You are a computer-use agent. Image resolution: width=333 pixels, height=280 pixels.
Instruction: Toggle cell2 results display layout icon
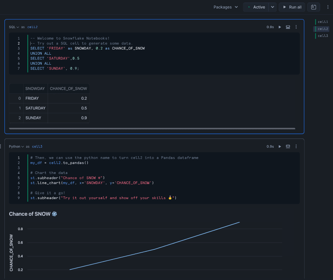(288, 27)
